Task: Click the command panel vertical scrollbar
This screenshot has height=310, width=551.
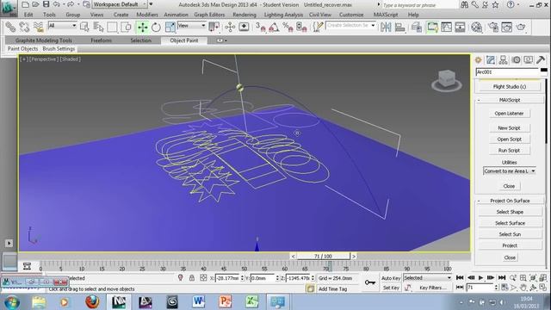Action: tap(546, 111)
